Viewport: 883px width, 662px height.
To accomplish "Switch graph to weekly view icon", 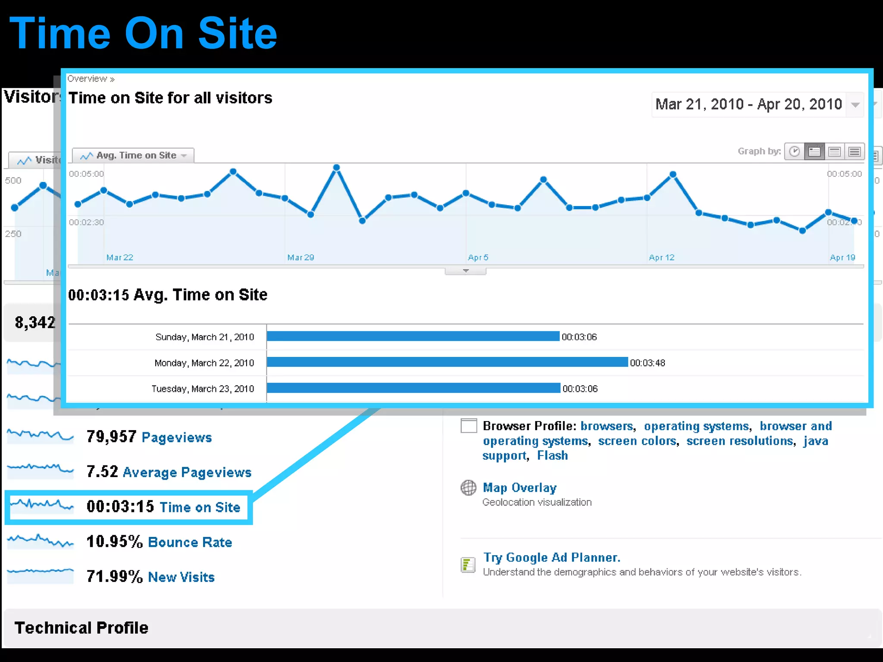I will coord(834,151).
